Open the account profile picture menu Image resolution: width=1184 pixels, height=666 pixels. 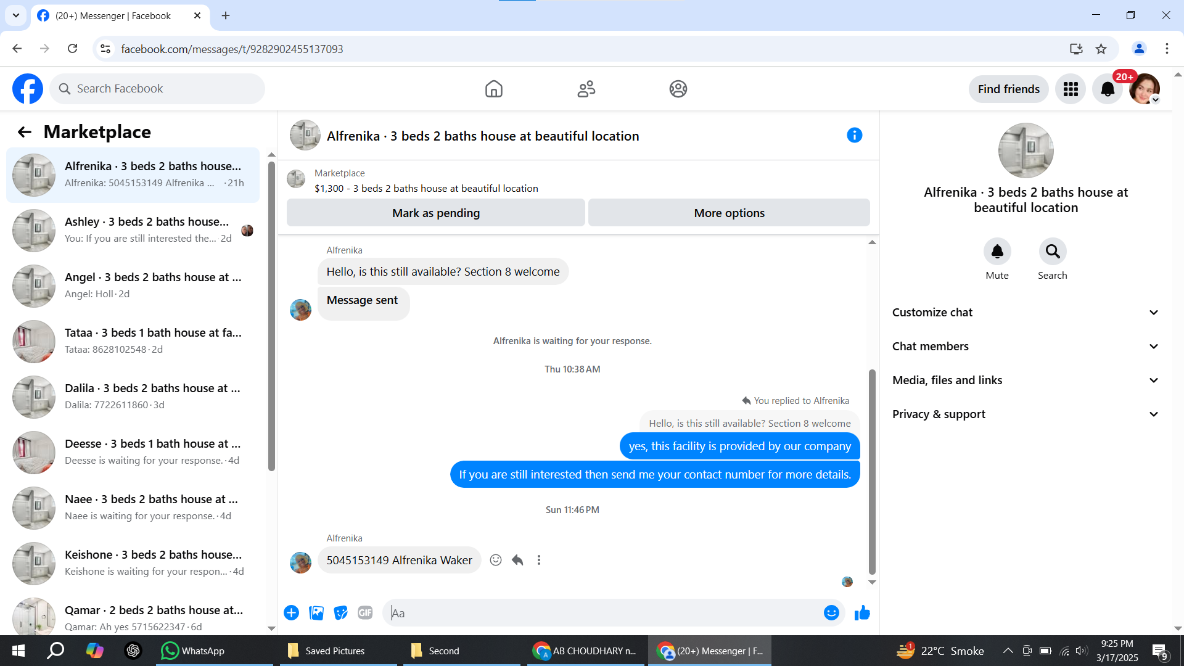(1145, 89)
